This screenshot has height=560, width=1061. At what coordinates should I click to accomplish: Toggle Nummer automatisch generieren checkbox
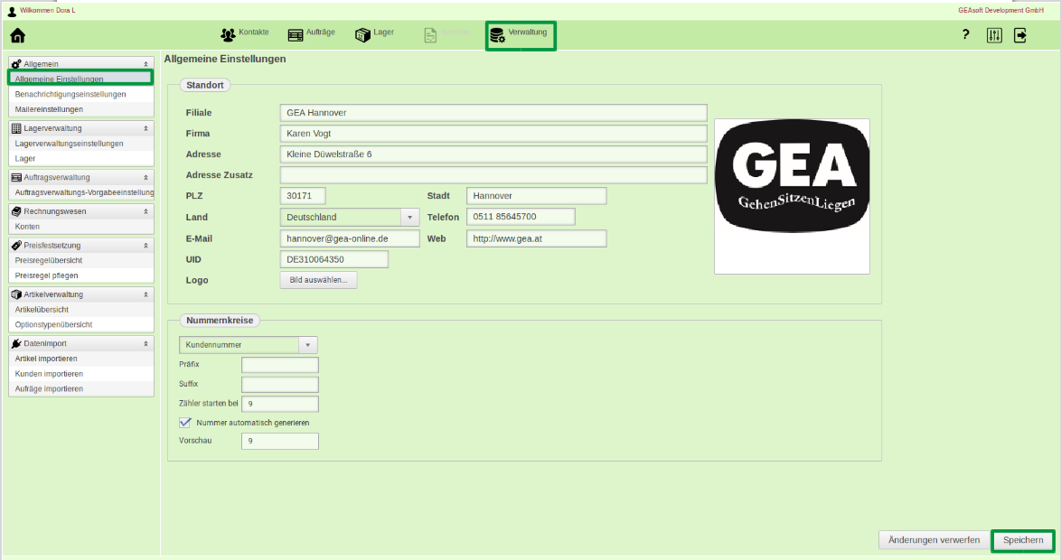pyautogui.click(x=185, y=422)
